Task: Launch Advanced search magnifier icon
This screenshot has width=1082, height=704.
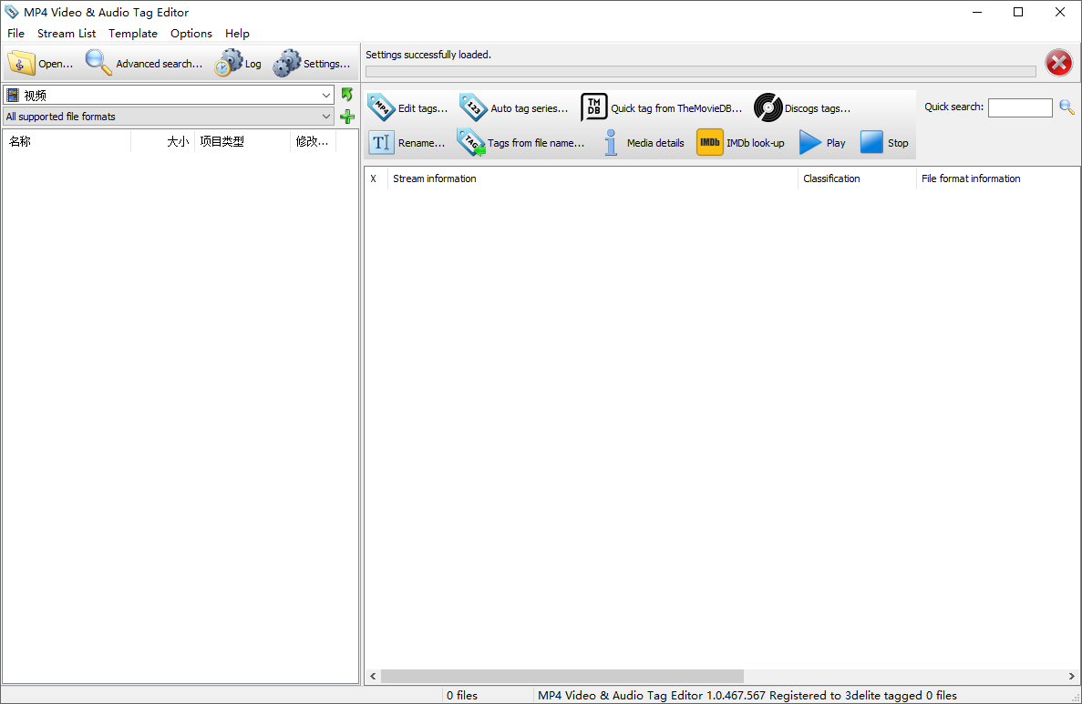Action: coord(98,63)
